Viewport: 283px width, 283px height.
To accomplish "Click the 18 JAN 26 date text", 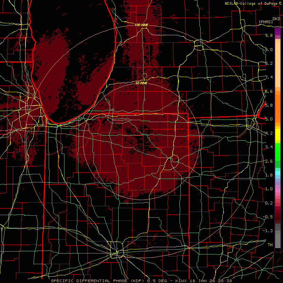I will [x=203, y=281].
